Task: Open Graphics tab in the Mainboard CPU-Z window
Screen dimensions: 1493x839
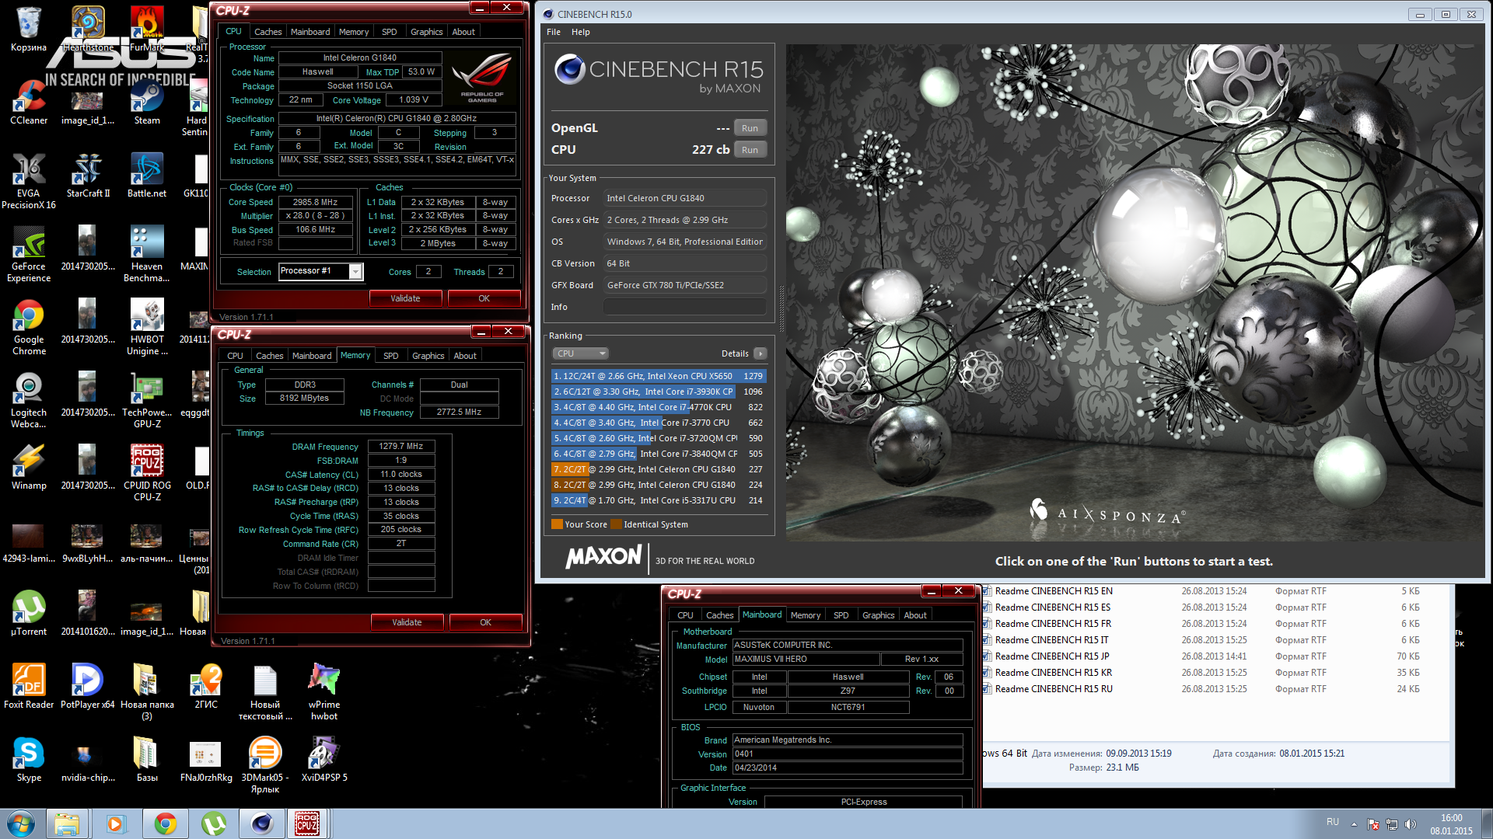Action: click(x=879, y=615)
